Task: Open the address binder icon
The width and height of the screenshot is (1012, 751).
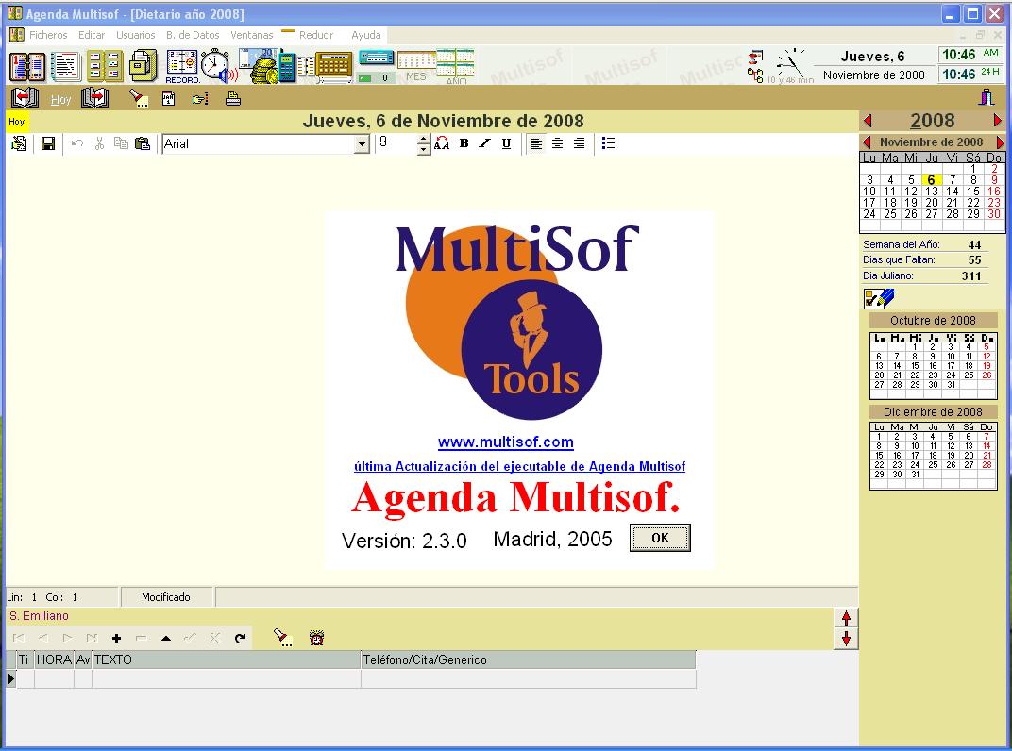Action: [x=105, y=66]
